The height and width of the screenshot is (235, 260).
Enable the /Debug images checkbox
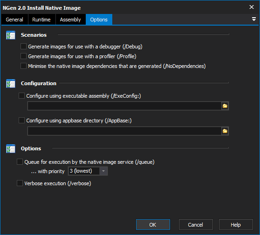coord(23,47)
